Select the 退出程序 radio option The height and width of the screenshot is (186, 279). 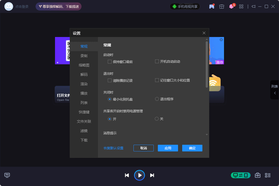(x=157, y=99)
